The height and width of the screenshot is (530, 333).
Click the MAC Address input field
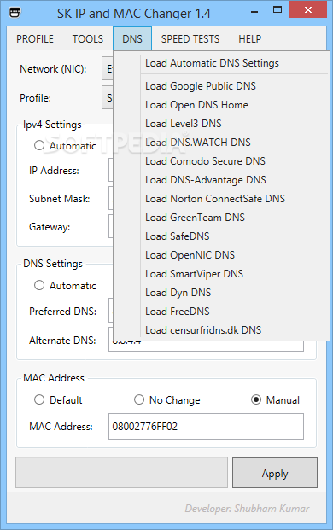[206, 426]
